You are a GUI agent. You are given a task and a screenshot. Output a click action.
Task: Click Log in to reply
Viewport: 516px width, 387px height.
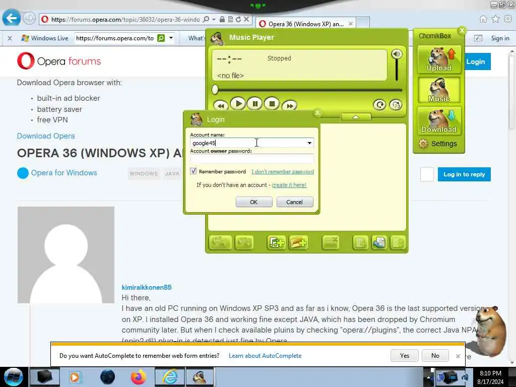464,174
